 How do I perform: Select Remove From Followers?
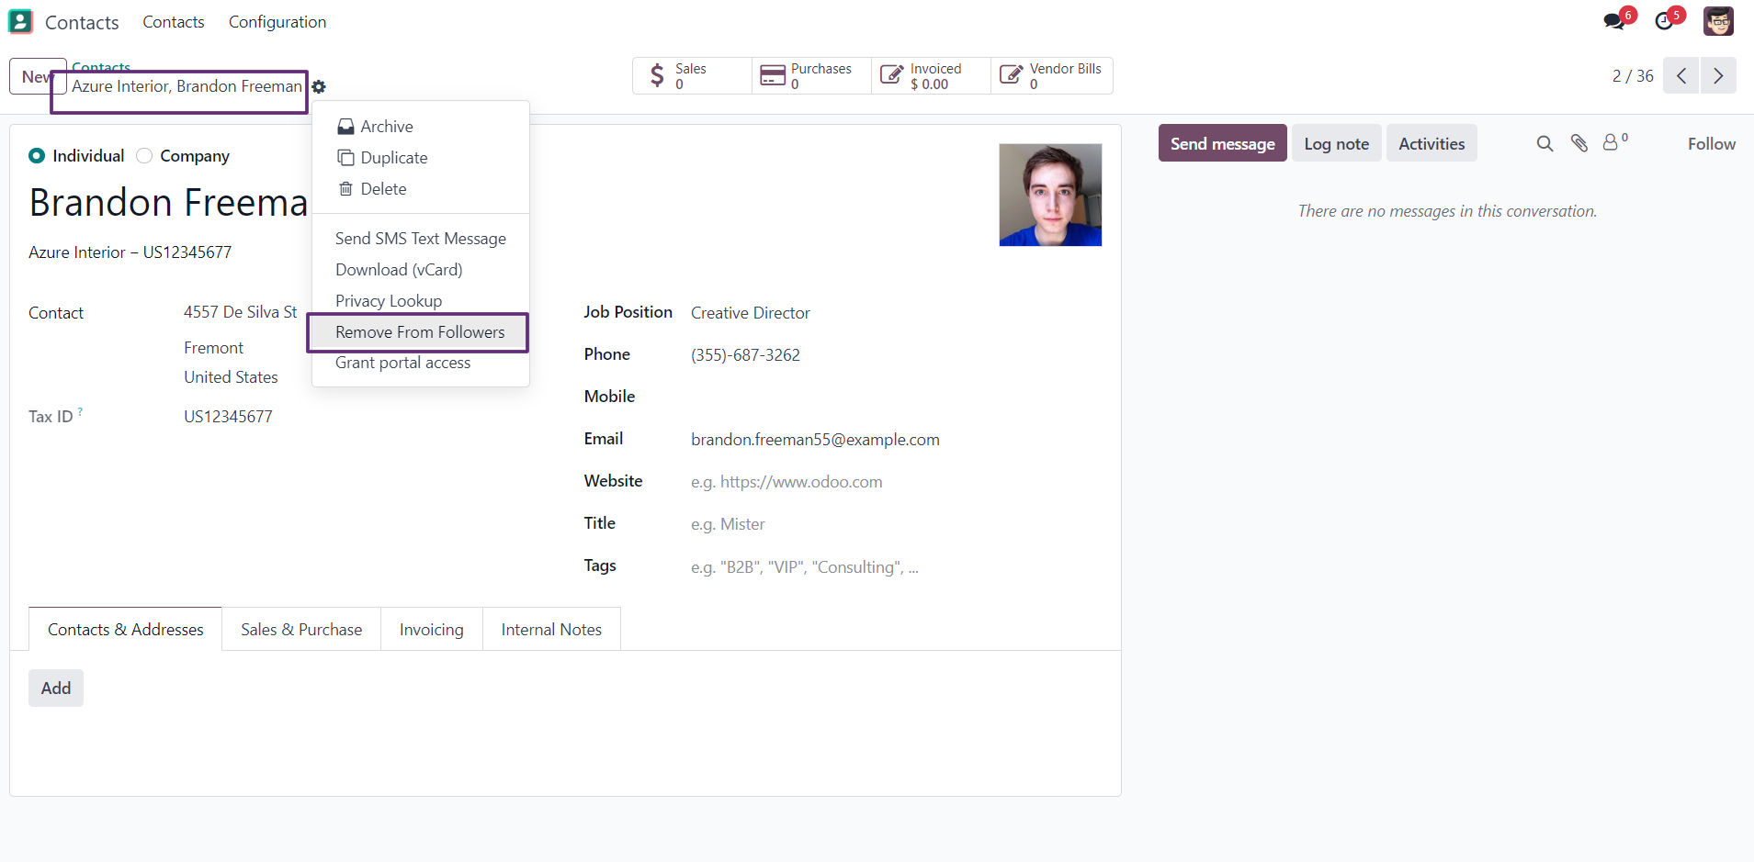[x=421, y=332]
